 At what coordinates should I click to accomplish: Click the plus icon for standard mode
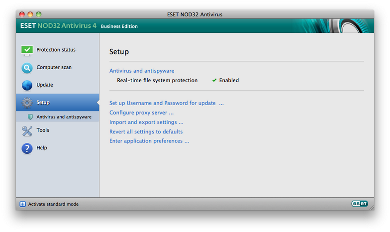click(x=23, y=204)
